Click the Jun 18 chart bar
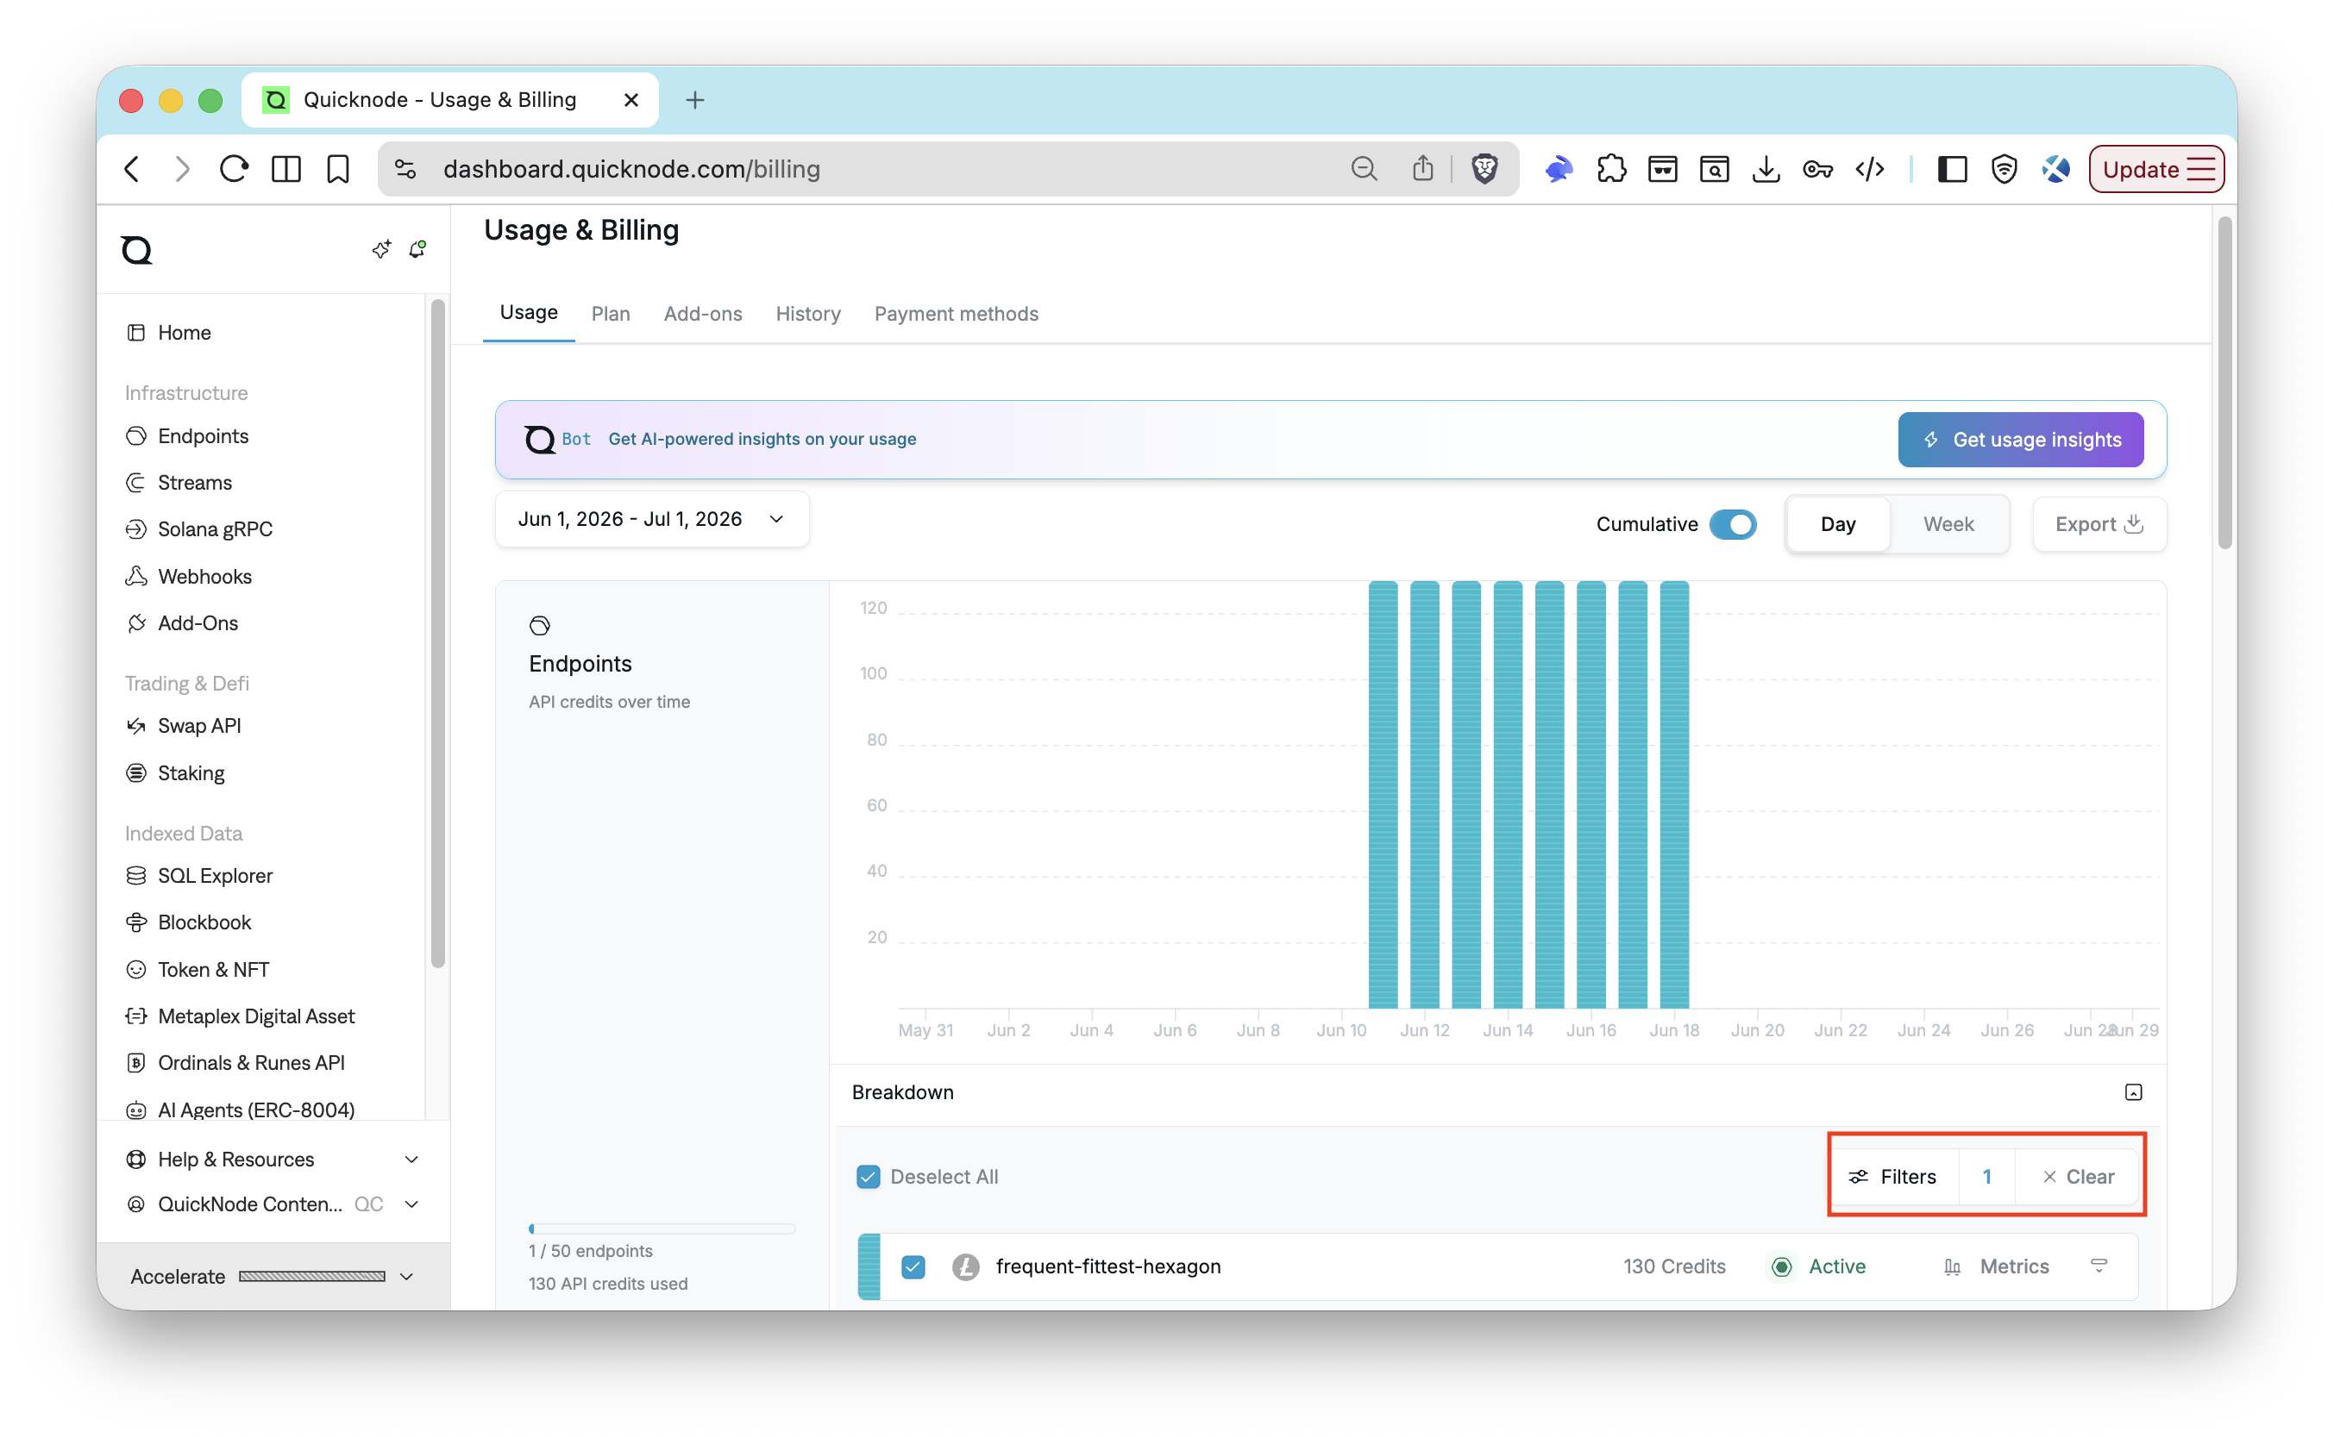This screenshot has width=2334, height=1438. click(x=1673, y=795)
